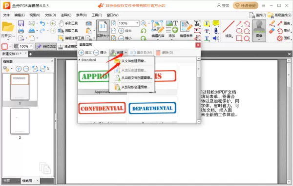Select the sound annotation speaker icon
293x186 pixels.
tap(216, 38)
